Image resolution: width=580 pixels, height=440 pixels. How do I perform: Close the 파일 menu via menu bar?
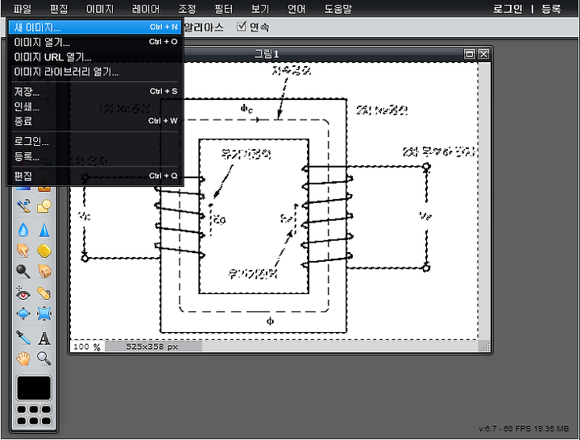[x=23, y=9]
